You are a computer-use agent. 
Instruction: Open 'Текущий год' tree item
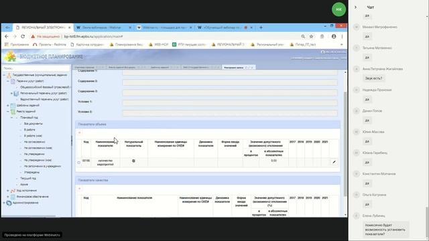[28, 178]
